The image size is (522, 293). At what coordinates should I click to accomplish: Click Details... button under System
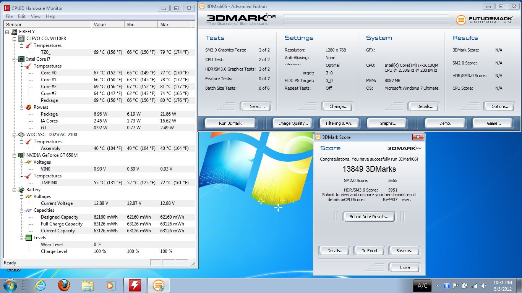point(424,106)
